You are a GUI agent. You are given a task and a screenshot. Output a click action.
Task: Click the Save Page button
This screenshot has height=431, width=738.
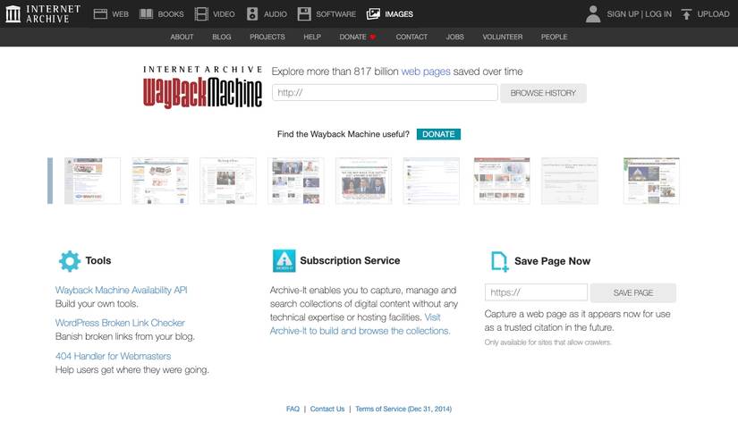click(x=633, y=292)
